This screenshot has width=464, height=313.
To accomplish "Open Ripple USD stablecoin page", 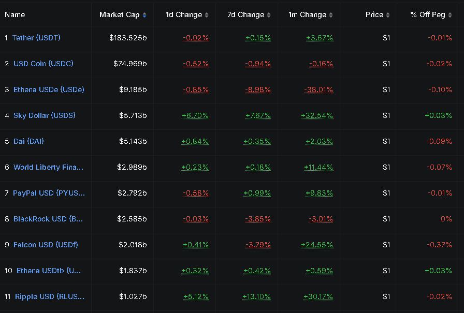I will coord(50,296).
